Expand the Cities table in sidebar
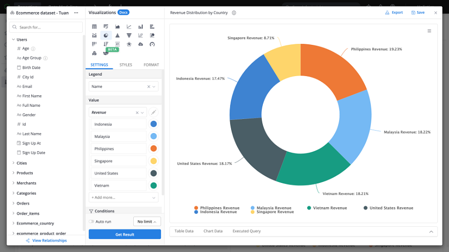Viewport: 449px width, 252px height. (21, 163)
